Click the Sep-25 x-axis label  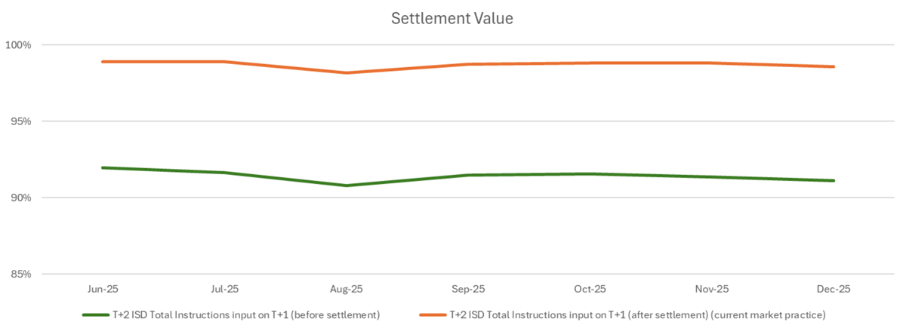pos(468,289)
